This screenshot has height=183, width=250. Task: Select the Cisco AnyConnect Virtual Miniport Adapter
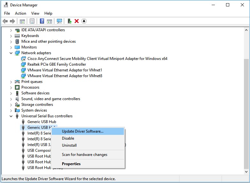tap(97, 59)
